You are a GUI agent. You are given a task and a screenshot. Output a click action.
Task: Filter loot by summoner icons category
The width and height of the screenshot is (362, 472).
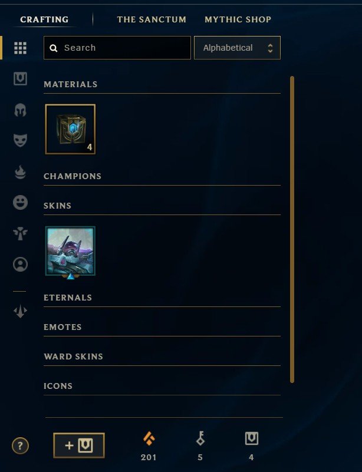pos(20,265)
